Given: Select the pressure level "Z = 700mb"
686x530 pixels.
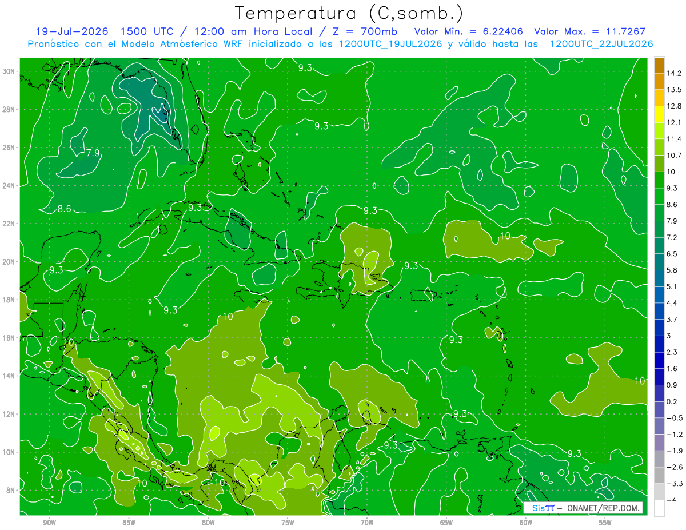Looking at the screenshot, I should tap(362, 31).
